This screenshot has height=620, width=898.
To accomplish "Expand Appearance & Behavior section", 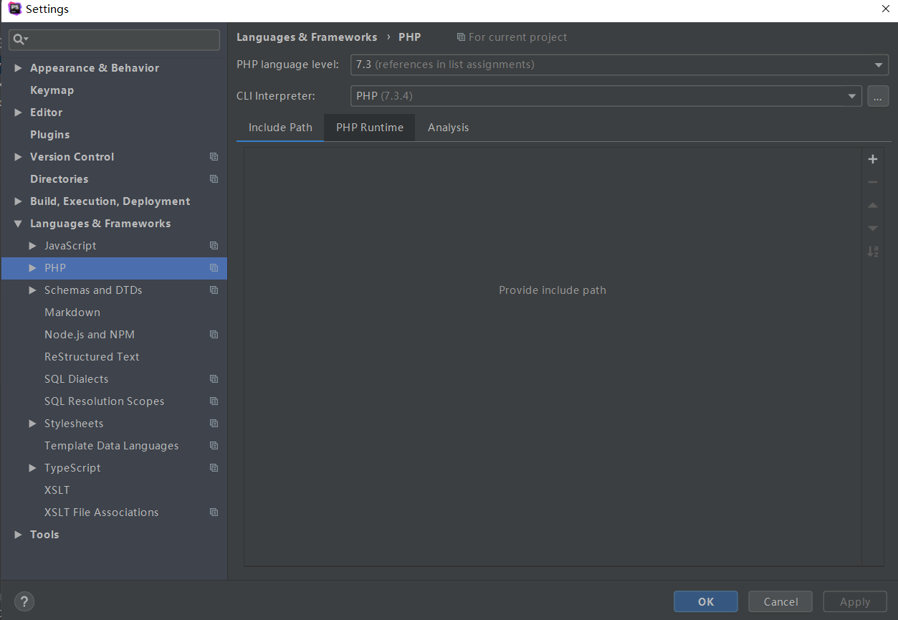I will click(19, 68).
